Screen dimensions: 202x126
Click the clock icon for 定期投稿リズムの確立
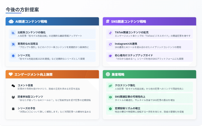tap(110, 109)
